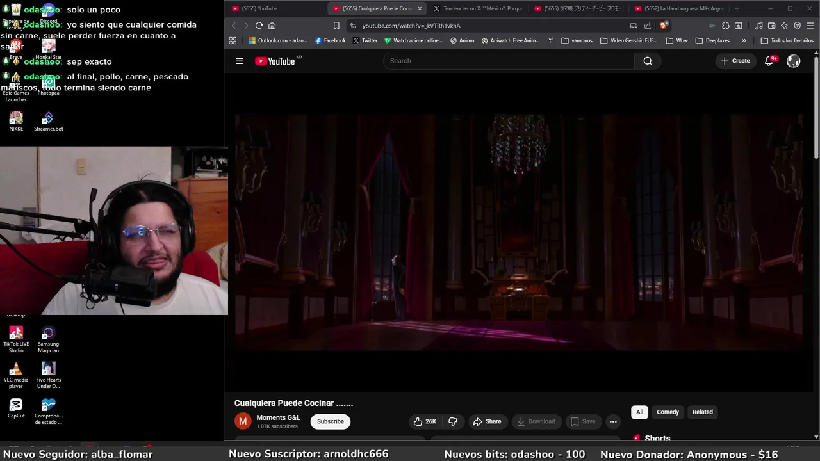Open the YouTube account avatar menu
The width and height of the screenshot is (820, 461).
794,61
